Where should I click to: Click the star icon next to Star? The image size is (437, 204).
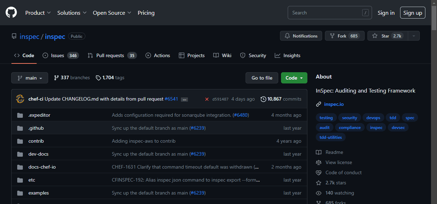[375, 36]
